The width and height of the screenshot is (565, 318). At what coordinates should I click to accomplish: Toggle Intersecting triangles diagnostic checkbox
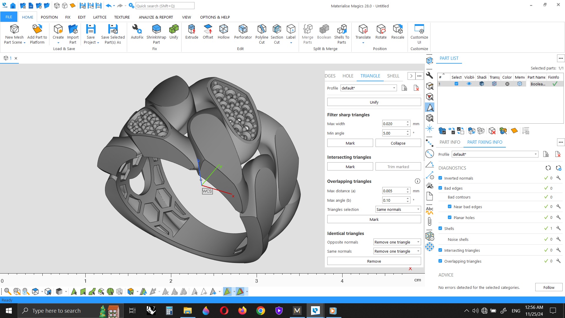pyautogui.click(x=440, y=250)
